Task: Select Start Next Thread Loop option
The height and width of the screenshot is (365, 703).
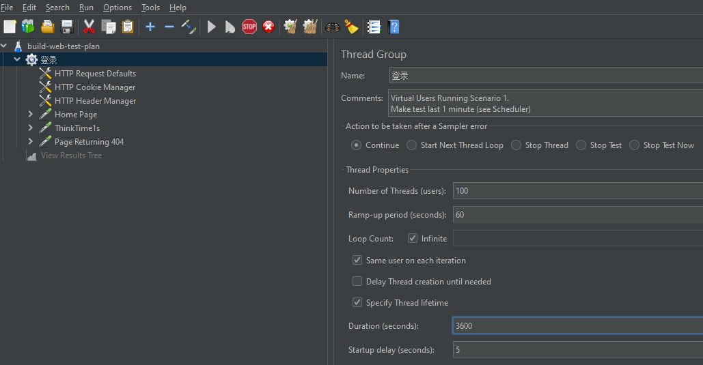Action: pyautogui.click(x=411, y=145)
